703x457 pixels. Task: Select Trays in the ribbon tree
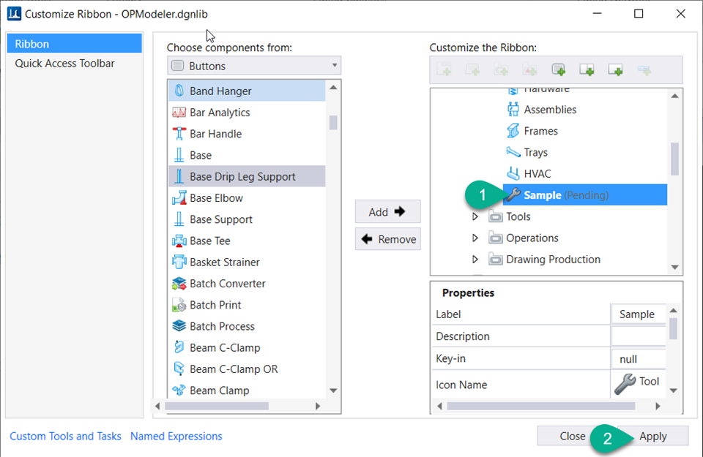(x=536, y=153)
